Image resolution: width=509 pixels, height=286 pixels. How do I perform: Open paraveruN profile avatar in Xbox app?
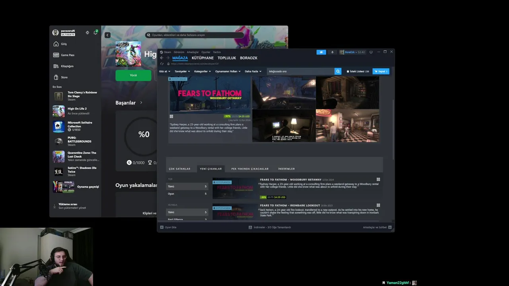click(56, 33)
